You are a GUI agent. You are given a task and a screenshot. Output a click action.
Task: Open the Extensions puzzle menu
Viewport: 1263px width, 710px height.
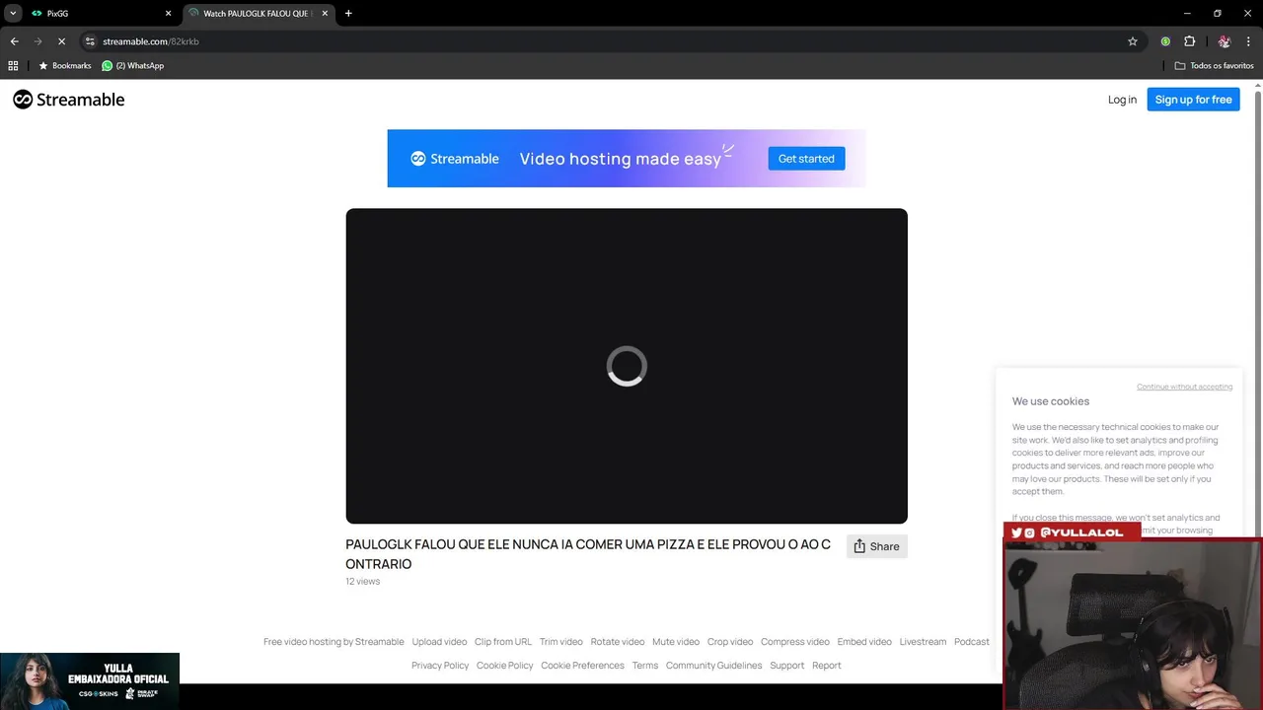click(x=1189, y=41)
